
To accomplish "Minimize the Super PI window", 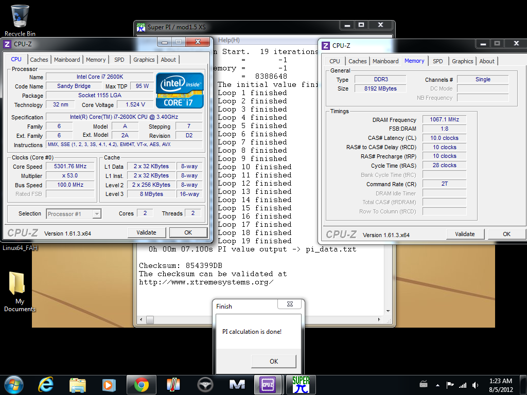I will pos(347,25).
